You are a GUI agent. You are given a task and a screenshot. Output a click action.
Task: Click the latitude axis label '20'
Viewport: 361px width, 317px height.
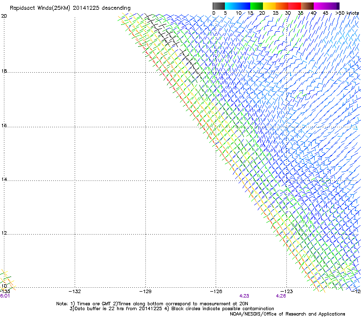point(4,16)
